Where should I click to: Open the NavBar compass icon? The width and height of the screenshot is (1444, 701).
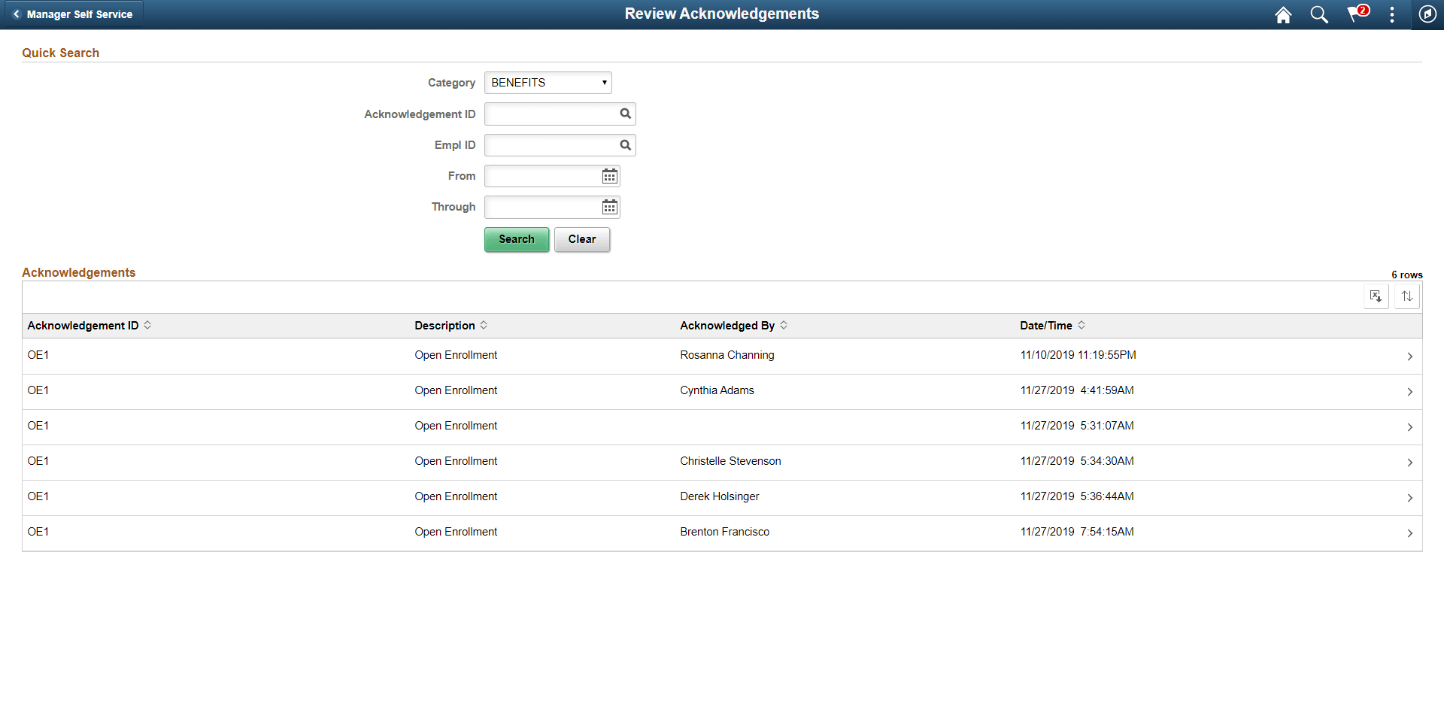tap(1427, 14)
